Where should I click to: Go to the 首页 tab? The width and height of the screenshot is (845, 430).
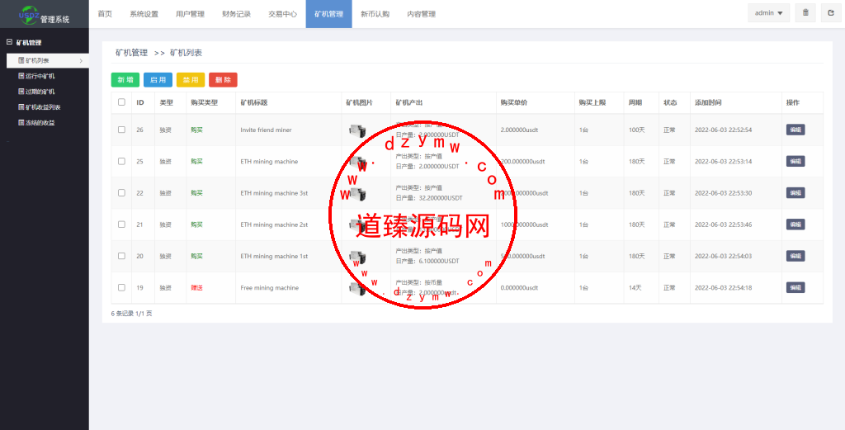105,14
